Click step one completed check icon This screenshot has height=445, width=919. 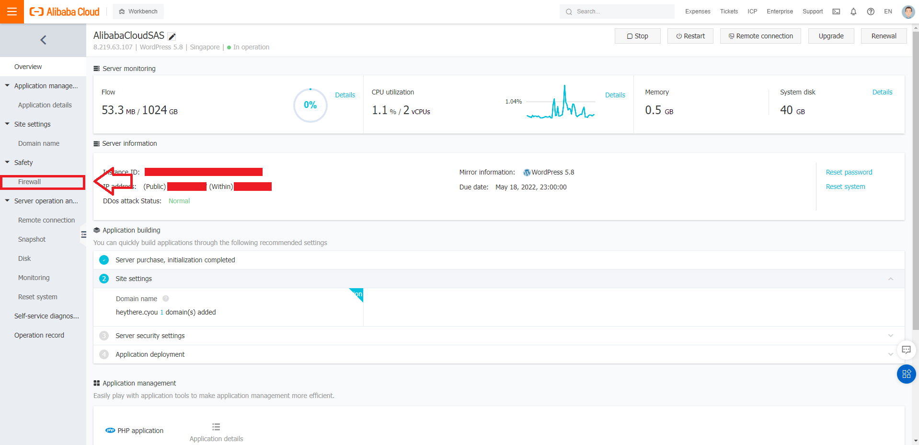[x=104, y=260]
